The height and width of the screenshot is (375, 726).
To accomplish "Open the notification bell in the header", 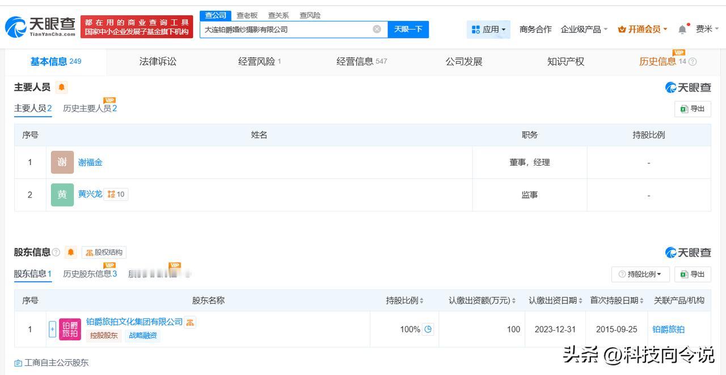I will pyautogui.click(x=683, y=29).
